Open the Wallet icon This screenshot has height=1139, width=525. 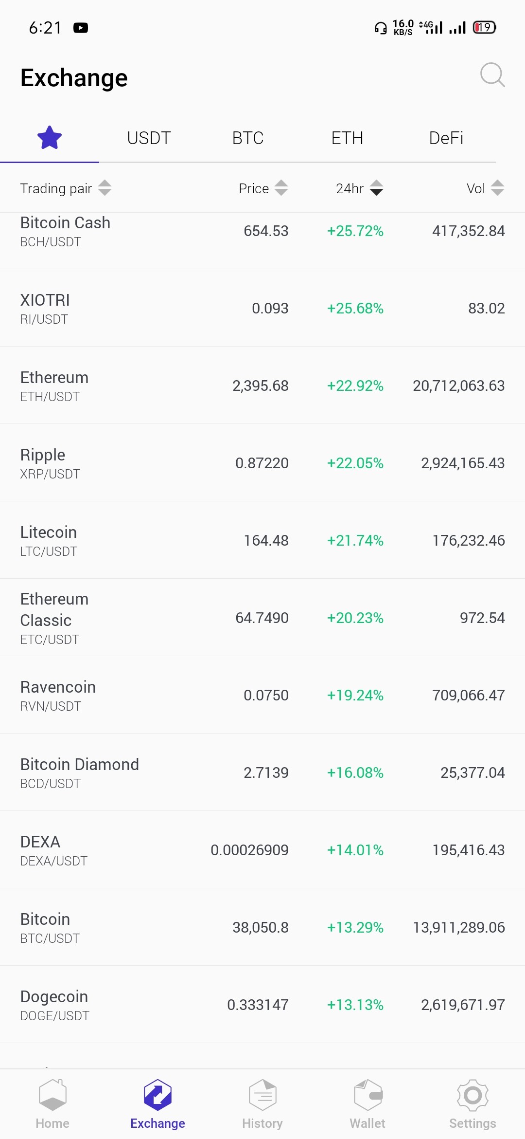click(367, 1095)
